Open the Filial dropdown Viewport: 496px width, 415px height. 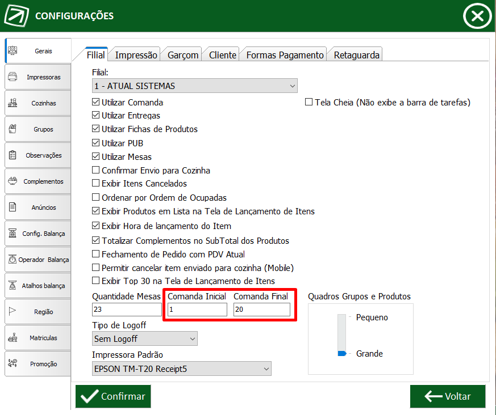pos(194,86)
